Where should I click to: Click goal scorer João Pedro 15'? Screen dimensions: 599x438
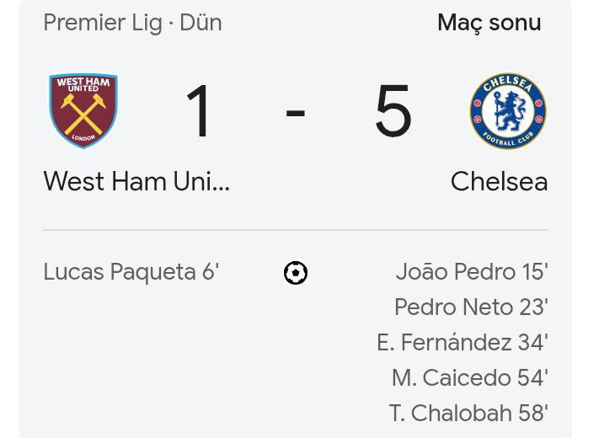click(x=472, y=272)
